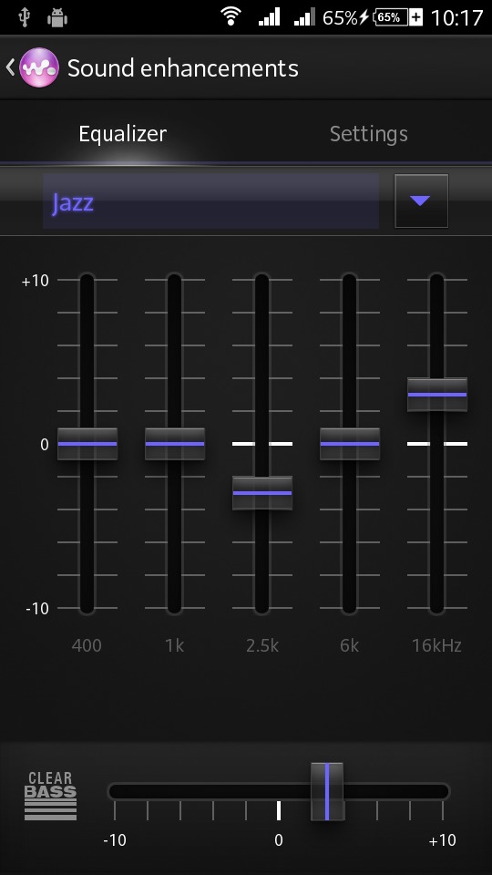Click the Clear Bass slider handle
492x875 pixels.
click(x=327, y=791)
